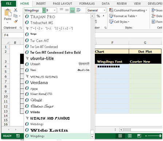
Task: Click horizontal scrollbar left arrow
Action: click(121, 130)
